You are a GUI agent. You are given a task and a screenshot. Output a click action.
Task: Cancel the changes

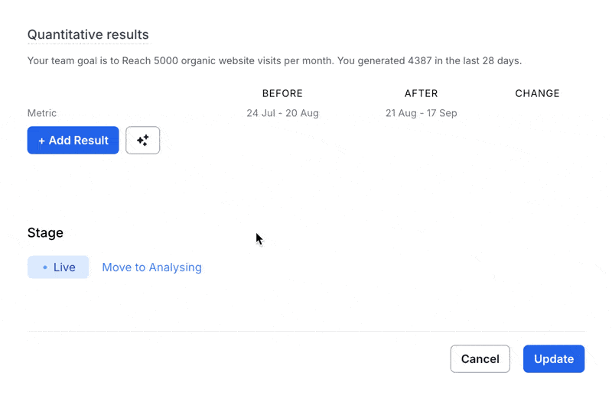tap(480, 358)
